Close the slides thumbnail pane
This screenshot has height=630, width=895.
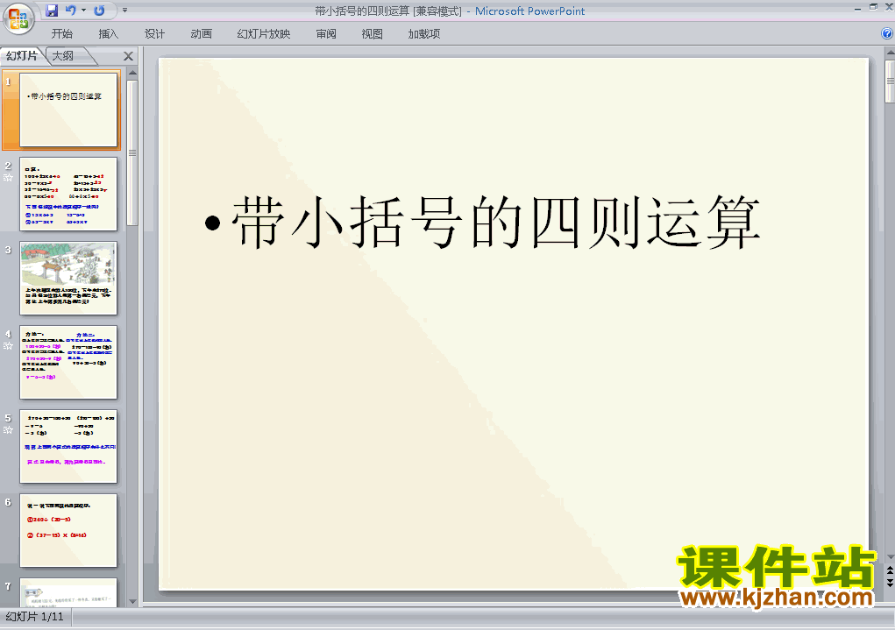click(129, 56)
